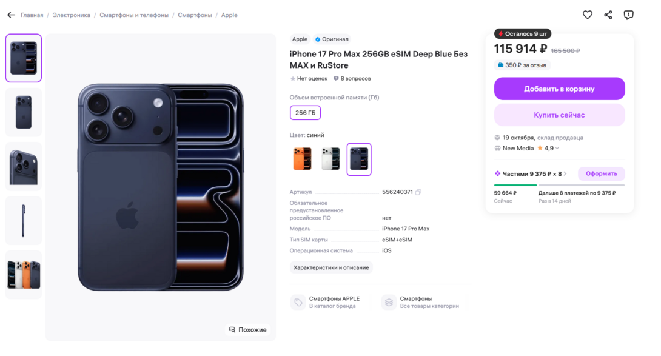Show the side-view phone thumbnail
The height and width of the screenshot is (356, 661).
pyautogui.click(x=24, y=220)
